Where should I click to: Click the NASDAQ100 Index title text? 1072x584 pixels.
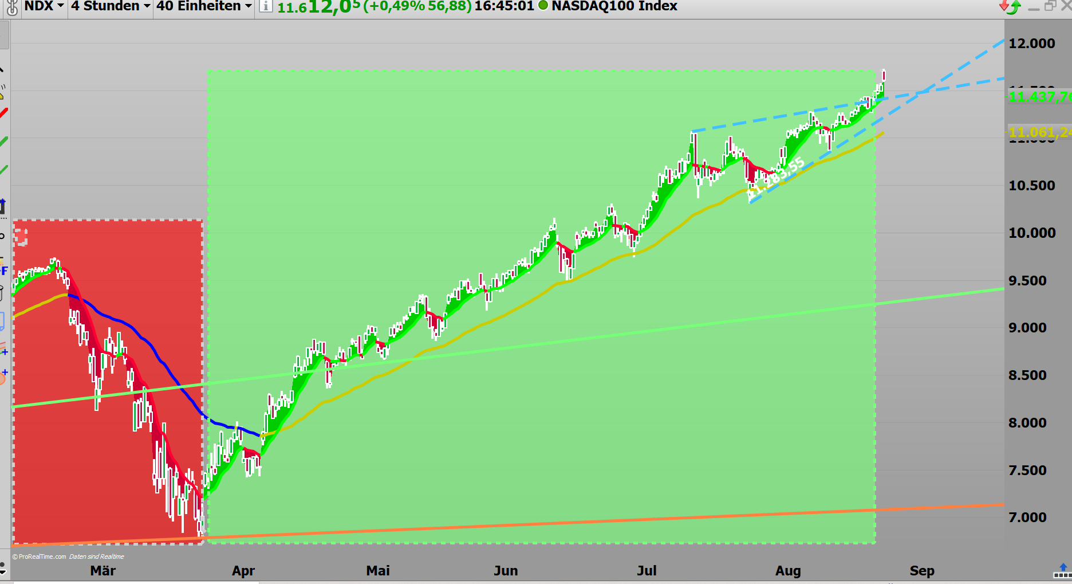614,6
